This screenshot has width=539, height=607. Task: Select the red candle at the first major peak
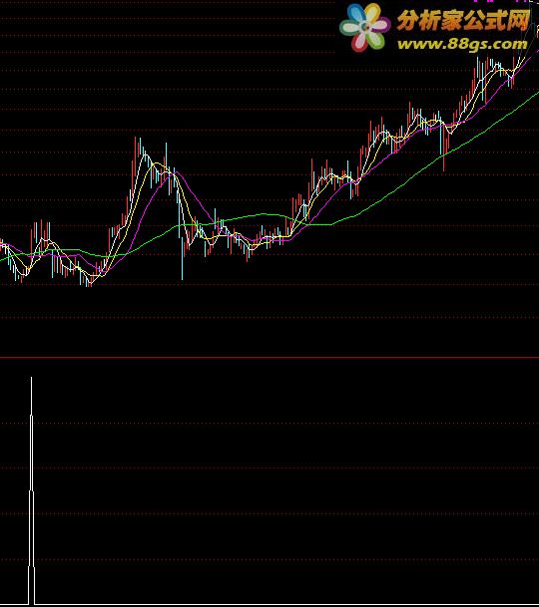coord(136,154)
